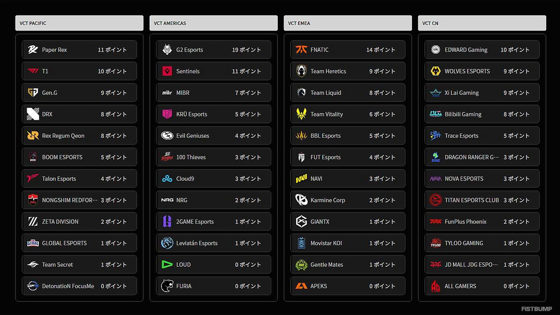Select the NAVI yellow logo
The image size is (560, 315).
[301, 178]
